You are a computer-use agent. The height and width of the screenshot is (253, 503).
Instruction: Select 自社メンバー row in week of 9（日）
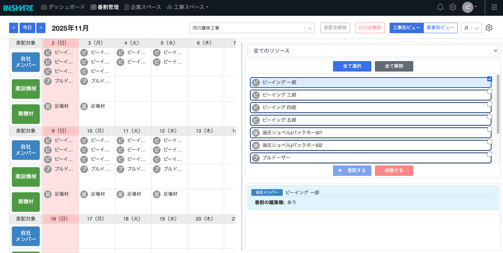[26, 150]
